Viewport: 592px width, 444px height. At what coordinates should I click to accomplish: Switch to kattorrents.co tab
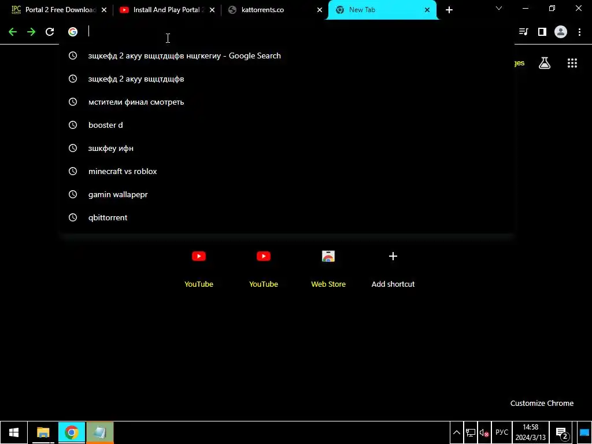(274, 10)
